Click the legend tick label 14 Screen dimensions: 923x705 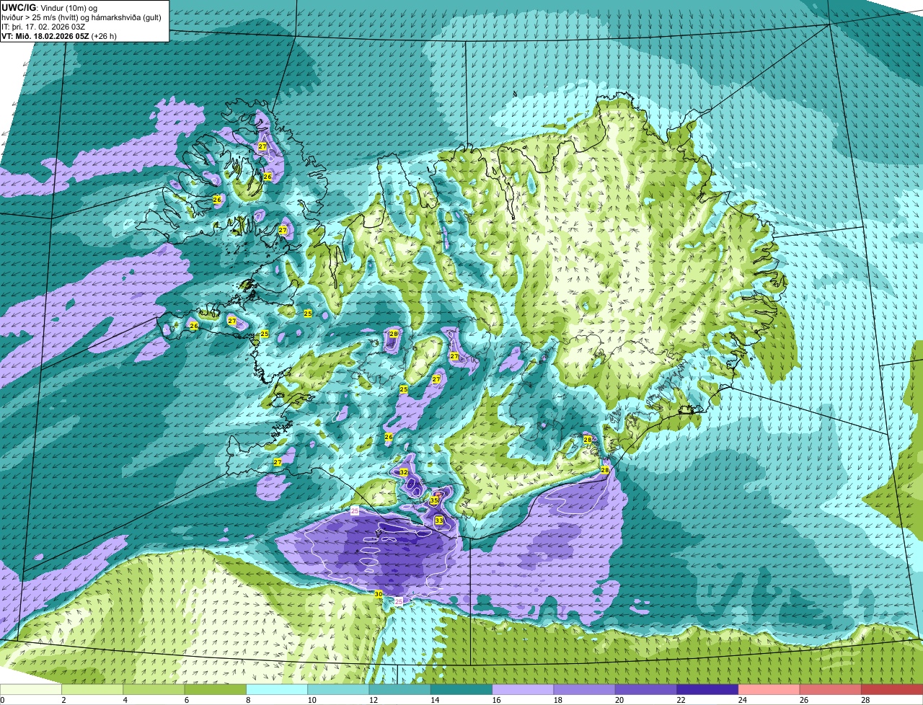[434, 700]
